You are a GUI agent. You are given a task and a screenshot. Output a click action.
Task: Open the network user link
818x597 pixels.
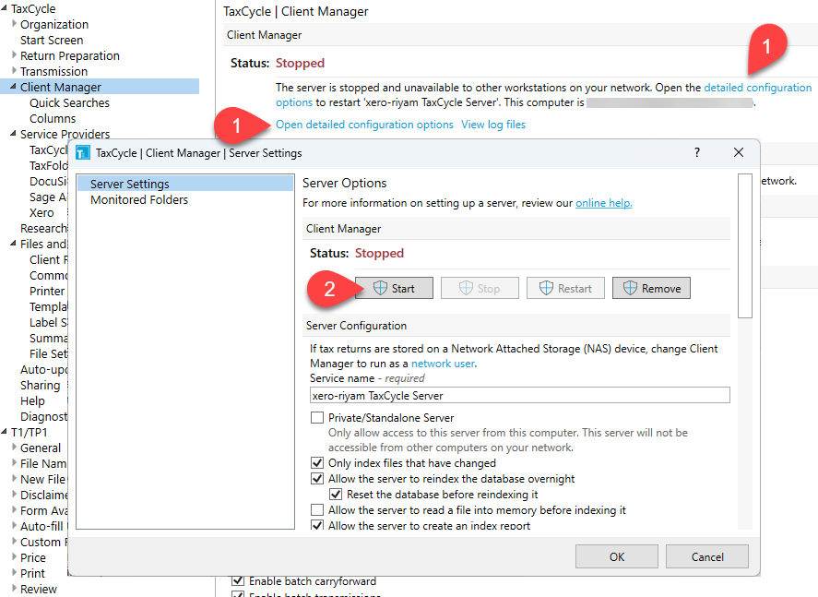point(443,364)
